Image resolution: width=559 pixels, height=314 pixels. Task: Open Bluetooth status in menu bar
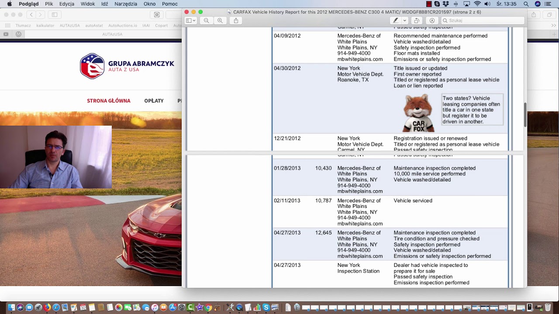[x=456, y=4]
